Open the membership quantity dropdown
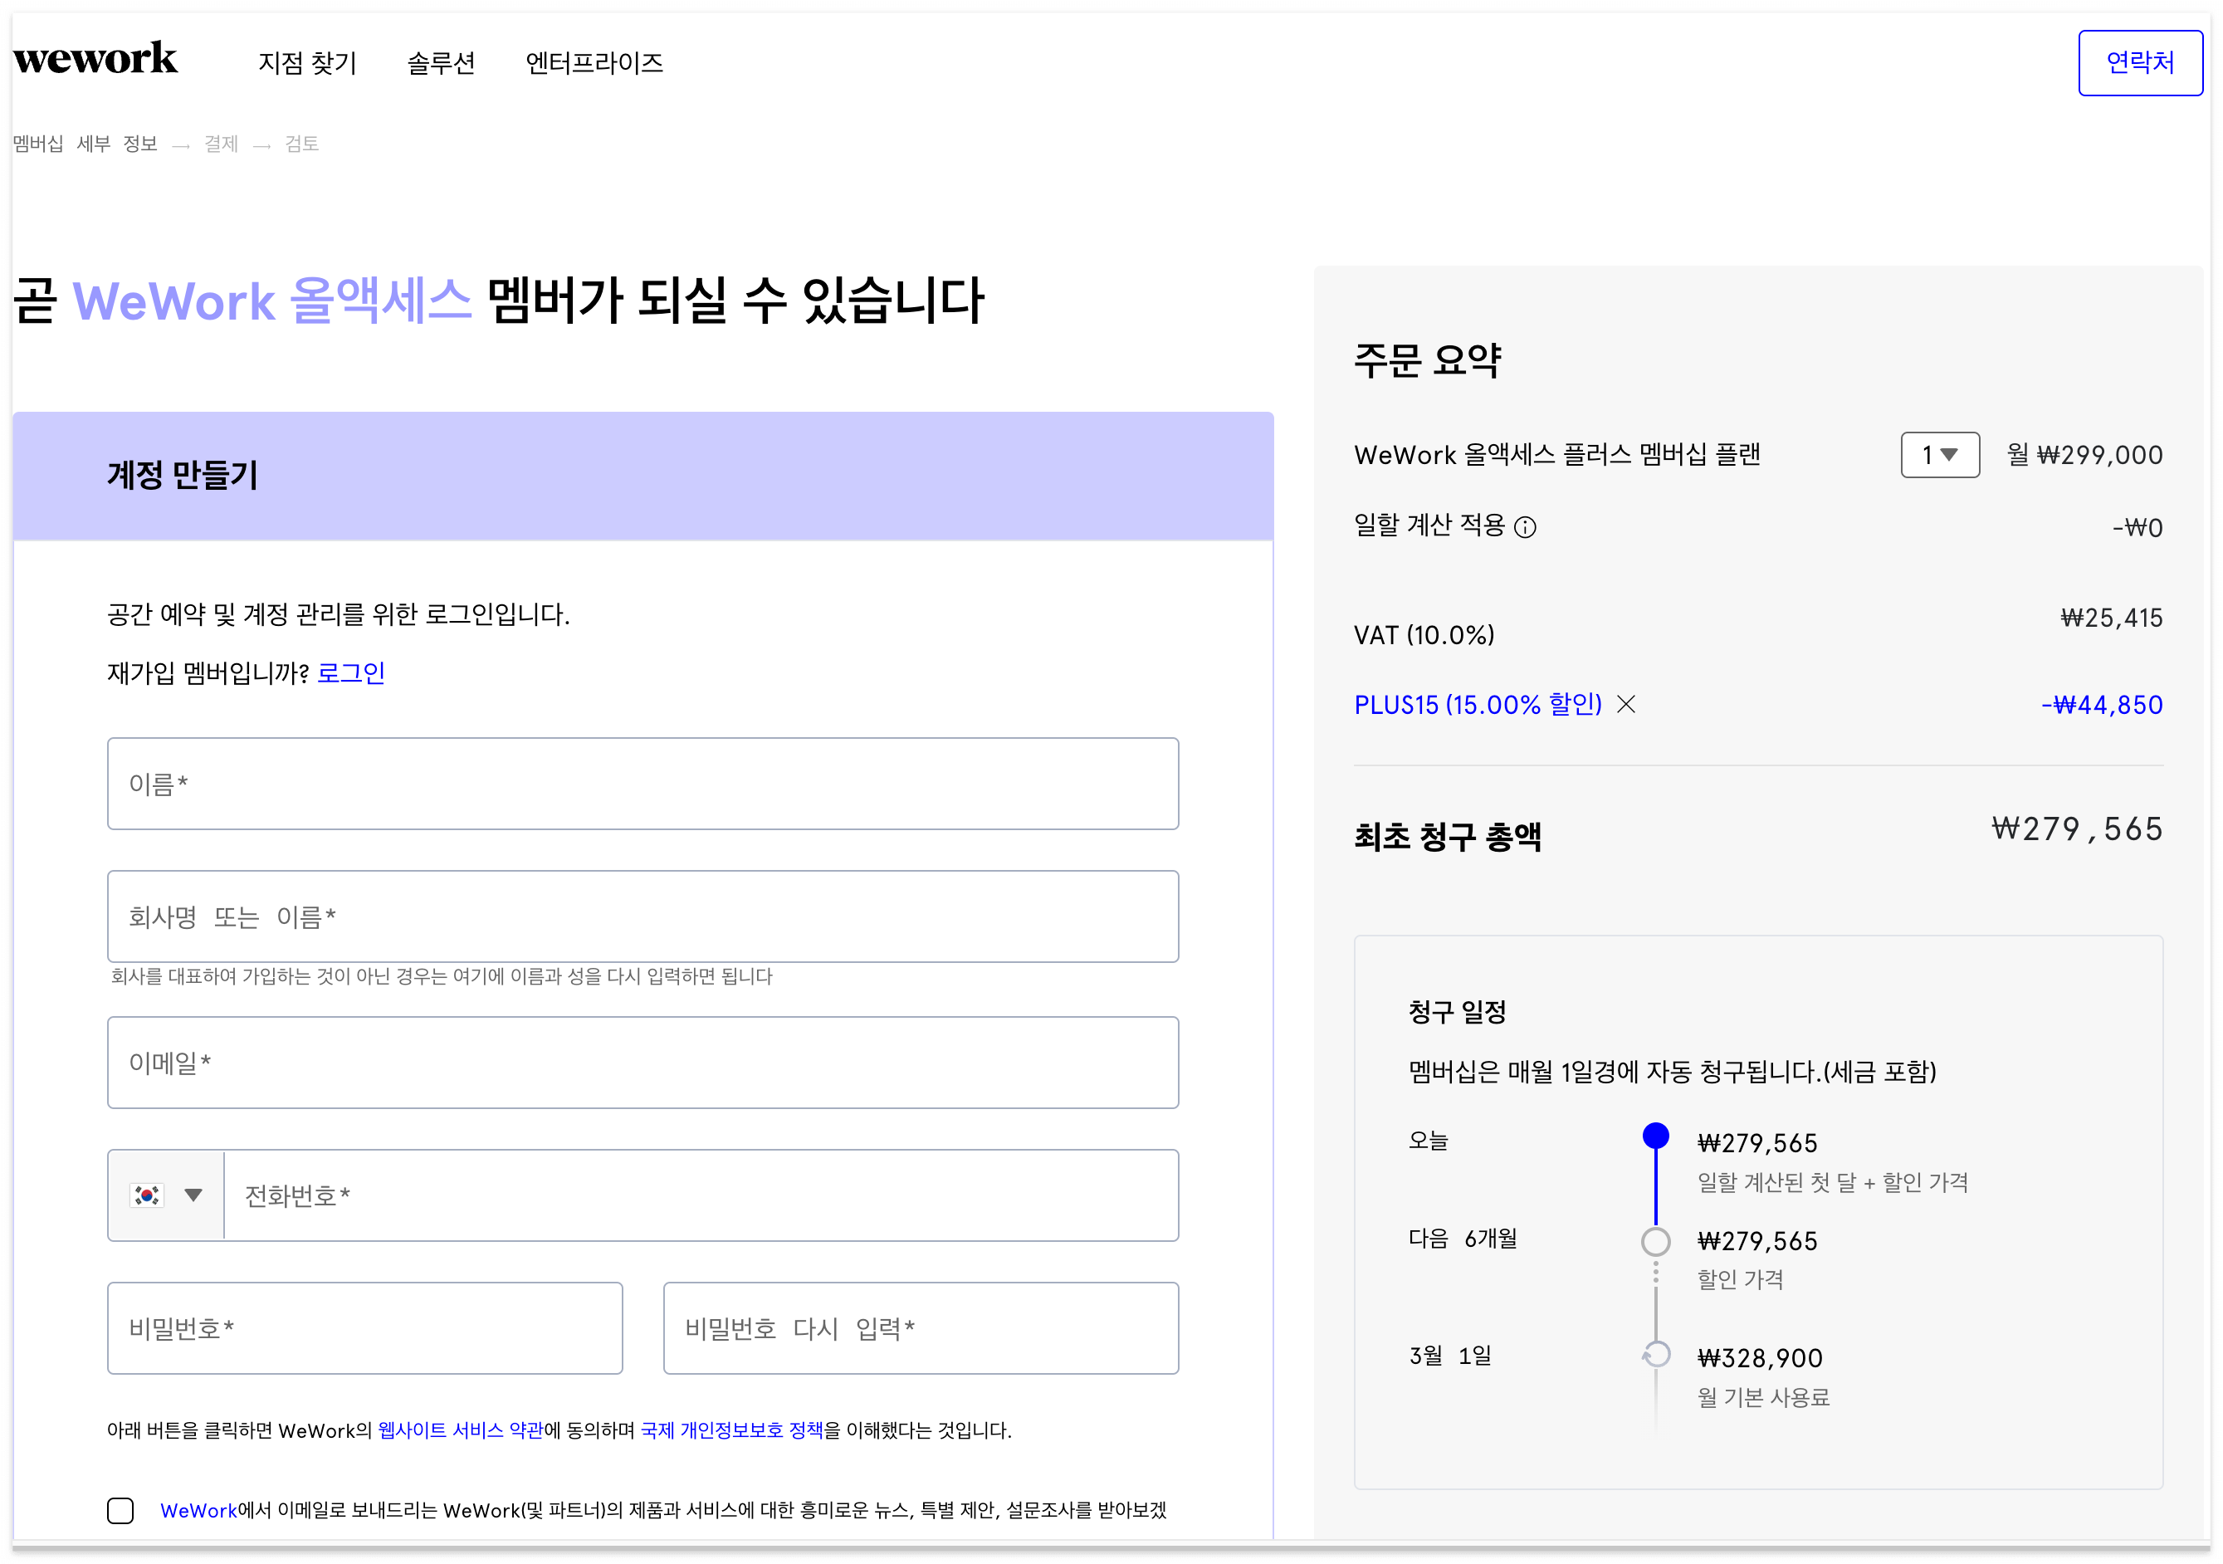 coord(1940,454)
